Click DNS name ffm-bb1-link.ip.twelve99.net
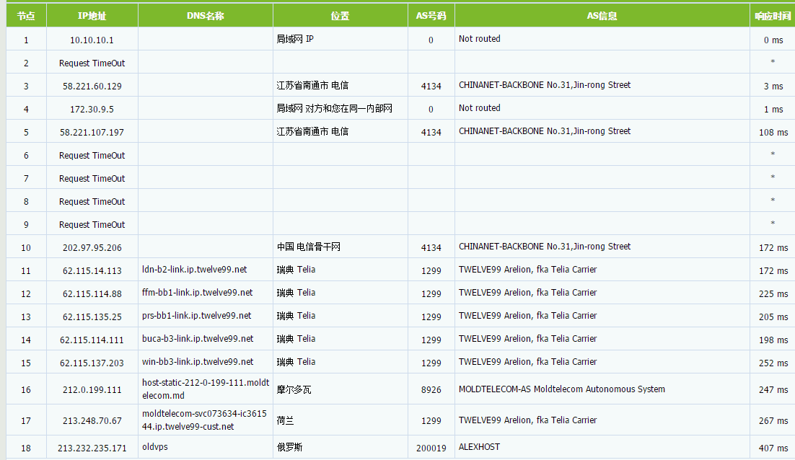Screen dimensions: 795x460 coord(197,293)
